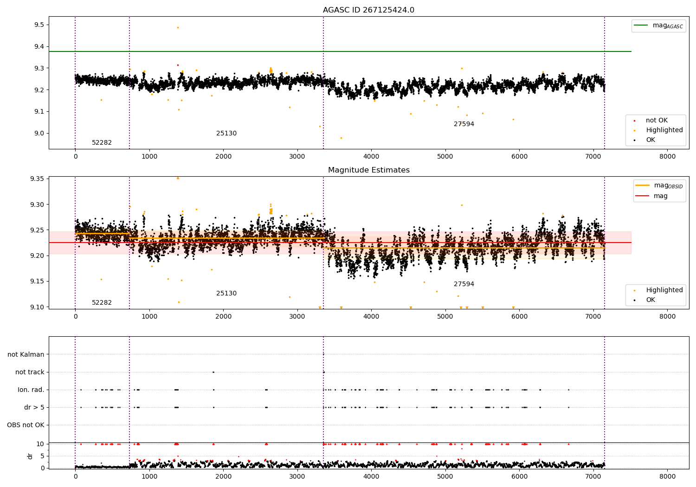Viewport: 696px width, 487px height.
Task: Click the lone 'not Kalman' data point
Action: pos(323,354)
